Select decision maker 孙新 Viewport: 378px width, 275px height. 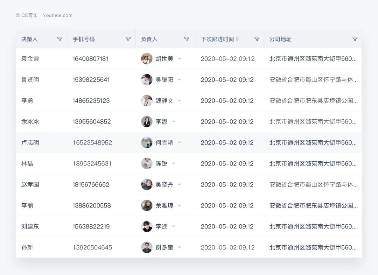(x=27, y=247)
